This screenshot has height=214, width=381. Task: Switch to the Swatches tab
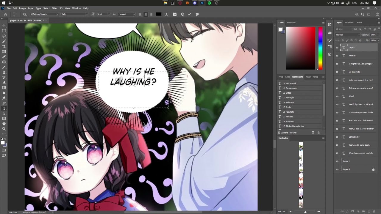[x=291, y=23]
